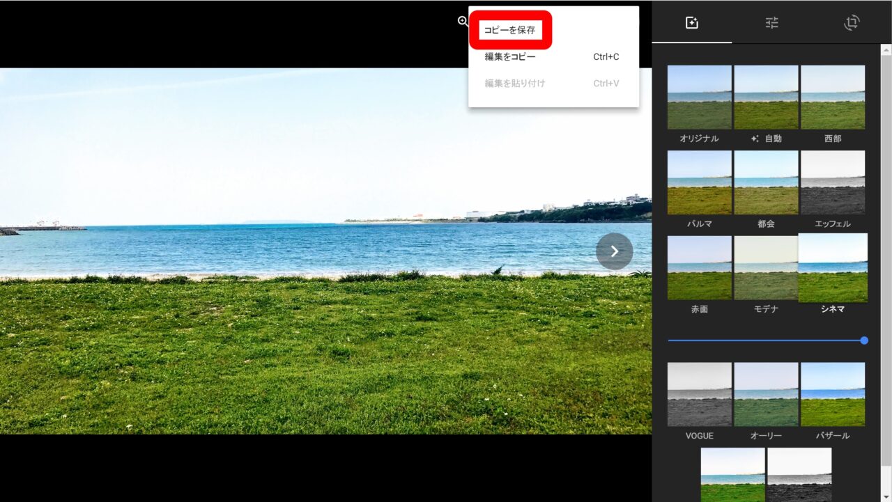Screen dimensions: 892x502
Task: Select the バザール filter thumbnail
Action: click(833, 394)
